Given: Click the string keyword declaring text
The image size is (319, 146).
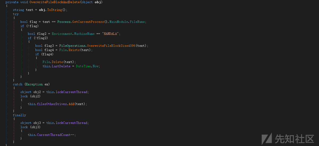Looking at the screenshot, I should coord(19,10).
